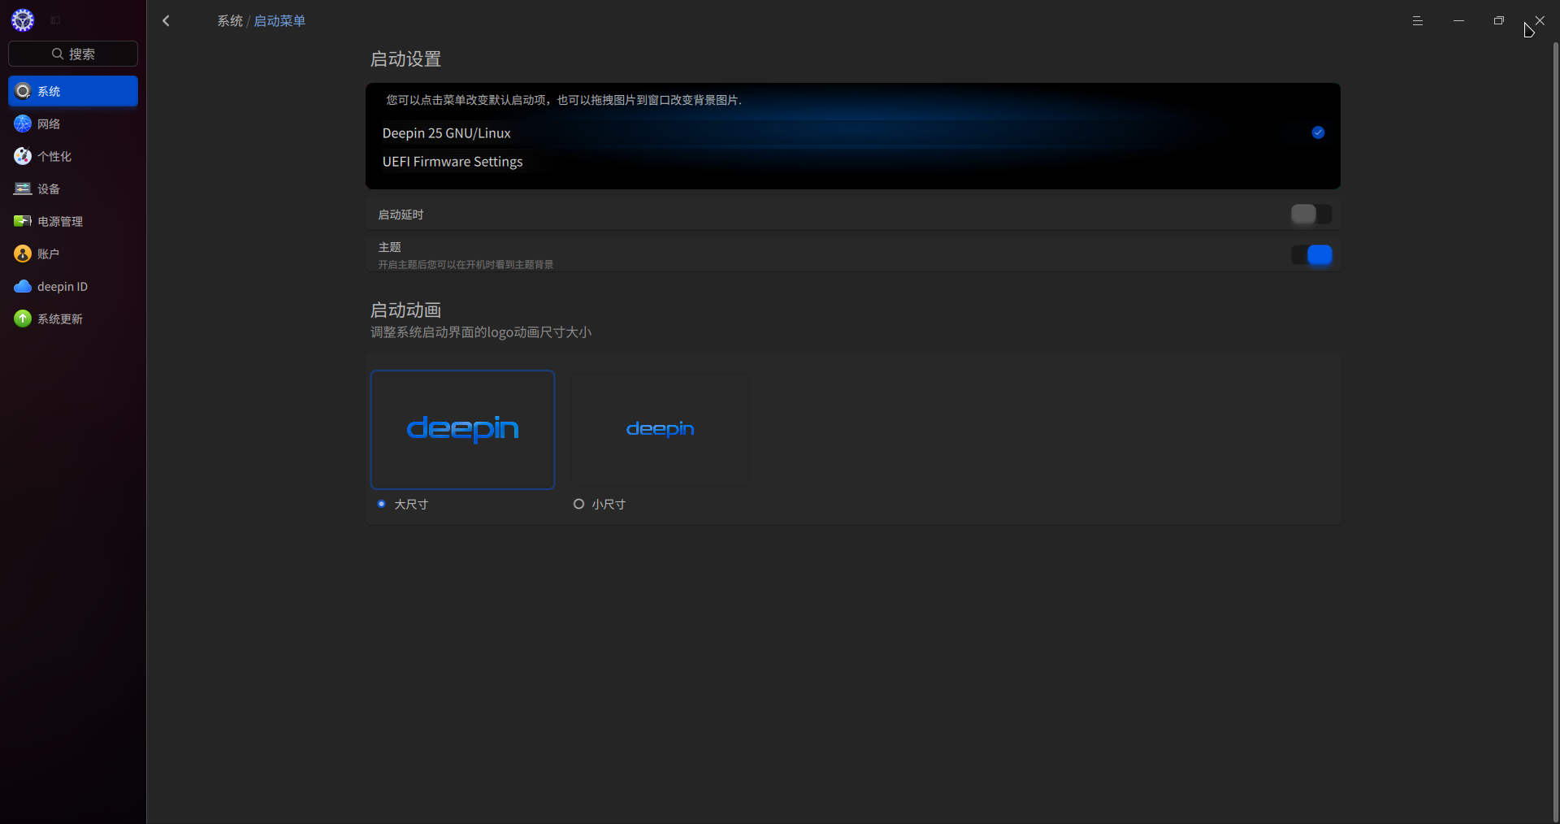Click the 启动设置 heading
Viewport: 1560px width, 824px height.
(405, 59)
